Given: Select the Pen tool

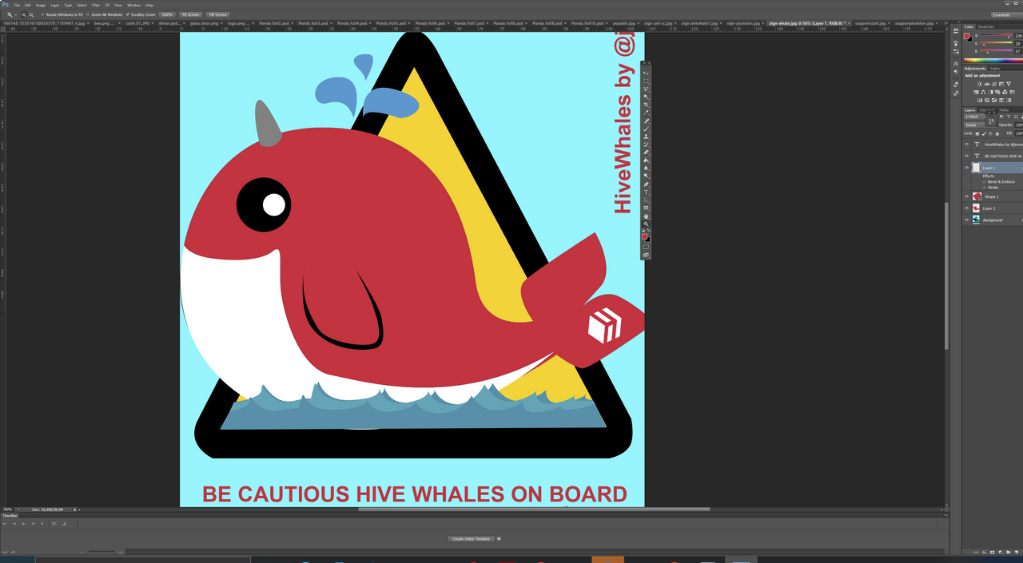Looking at the screenshot, I should 647,184.
